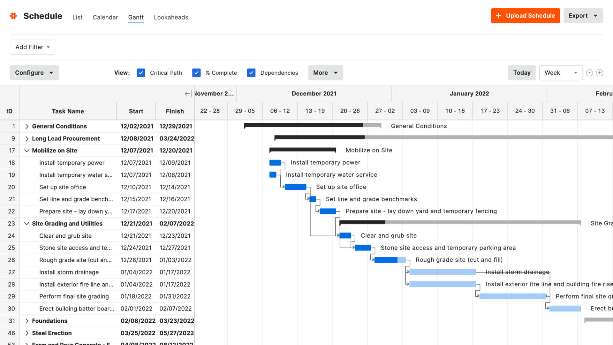Click the Start column header
Viewport: 613px width, 345px height.
pyautogui.click(x=136, y=111)
